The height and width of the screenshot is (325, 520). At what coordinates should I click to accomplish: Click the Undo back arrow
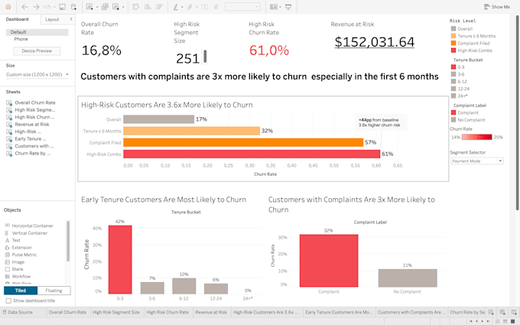pyautogui.click(x=25, y=7)
